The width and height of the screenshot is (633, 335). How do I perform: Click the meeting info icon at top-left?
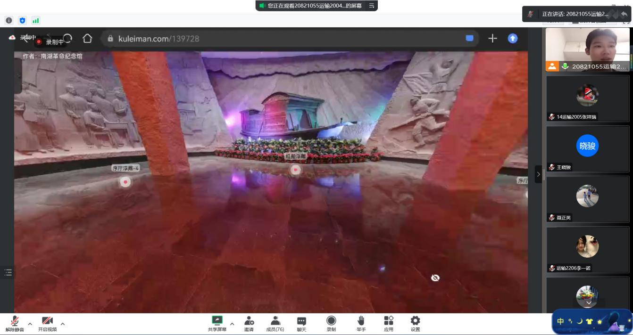point(8,20)
